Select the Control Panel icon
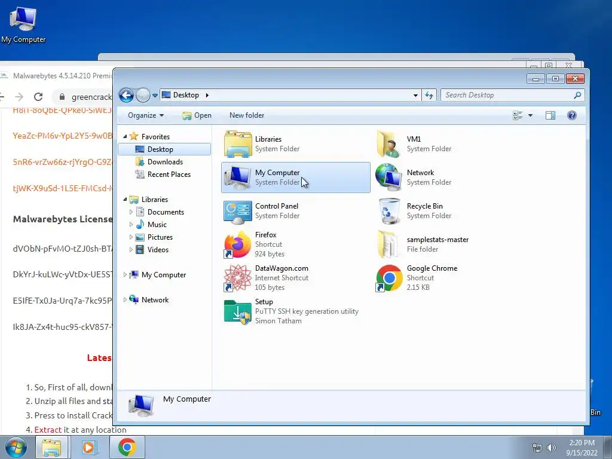Screen dimensions: 612x459 tap(238, 211)
